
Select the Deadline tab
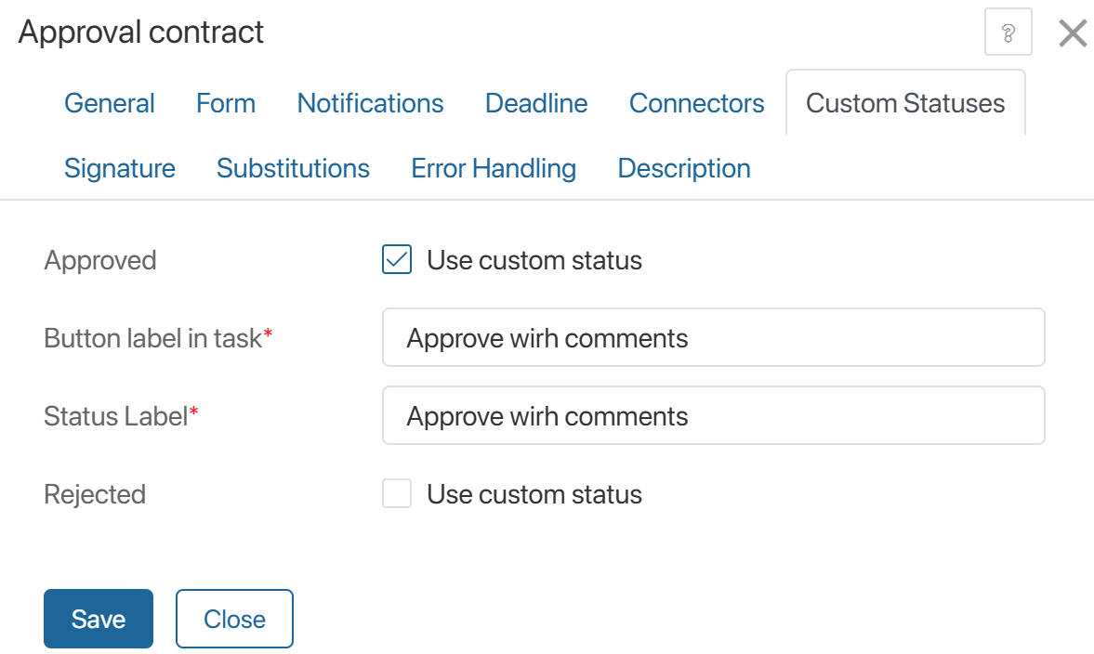point(536,103)
